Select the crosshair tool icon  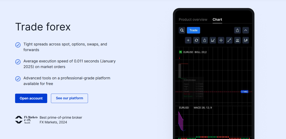click(x=221, y=40)
